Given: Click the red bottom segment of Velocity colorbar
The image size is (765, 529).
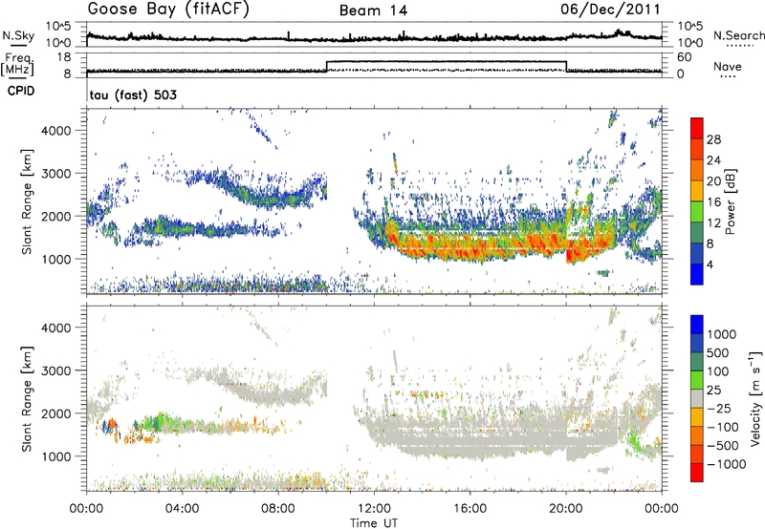Looking at the screenshot, I should pos(697,473).
